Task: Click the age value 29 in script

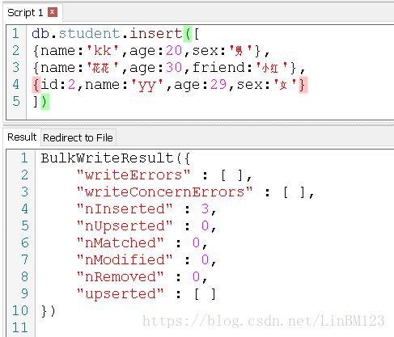Action: (x=218, y=85)
